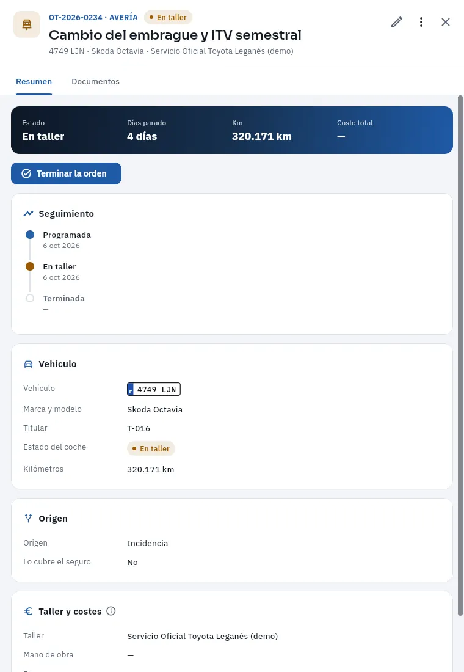This screenshot has width=464, height=672.
Task: Click the En taller badge in Estado del coche
Action: (151, 449)
